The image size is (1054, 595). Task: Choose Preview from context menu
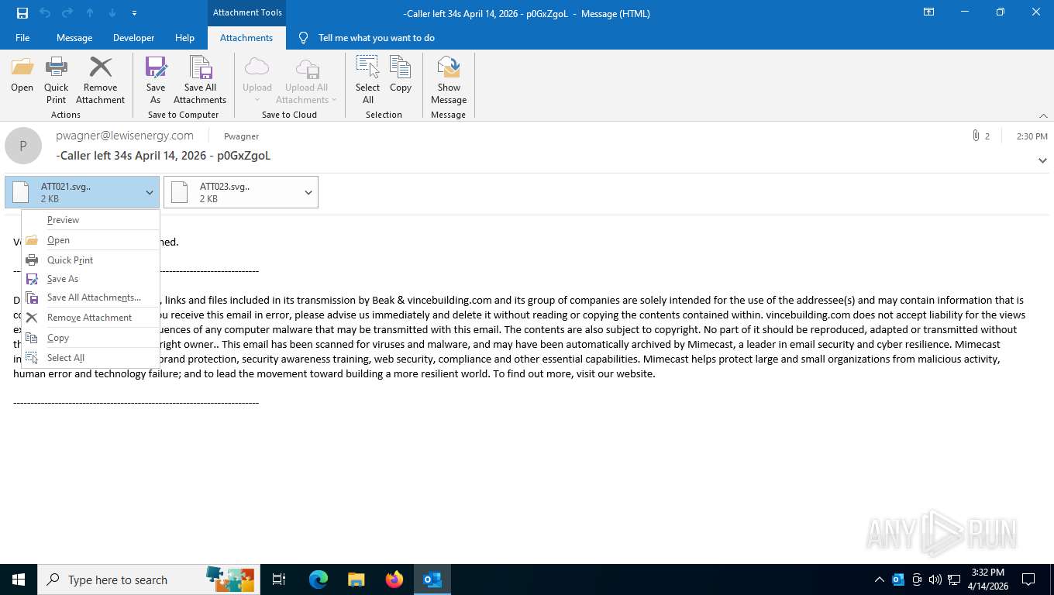91,220
